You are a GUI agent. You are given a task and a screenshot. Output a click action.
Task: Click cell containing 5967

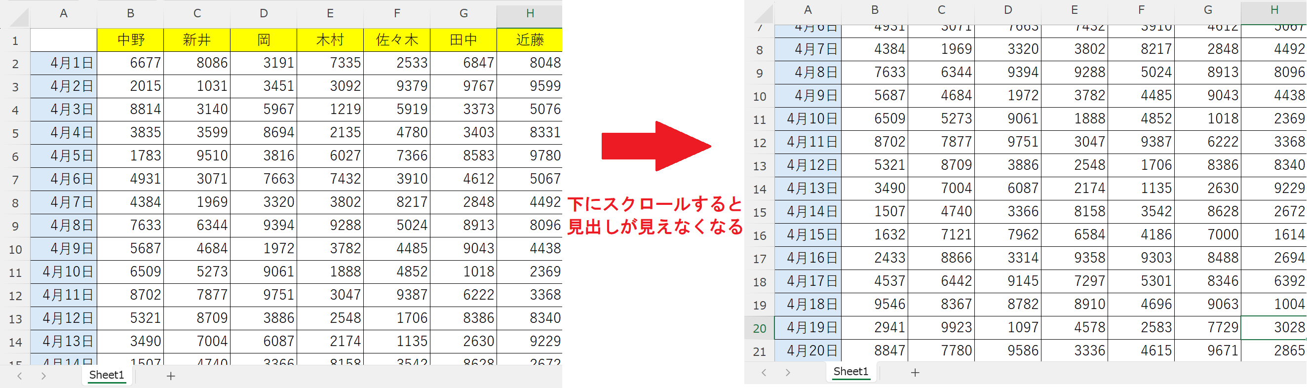(264, 110)
